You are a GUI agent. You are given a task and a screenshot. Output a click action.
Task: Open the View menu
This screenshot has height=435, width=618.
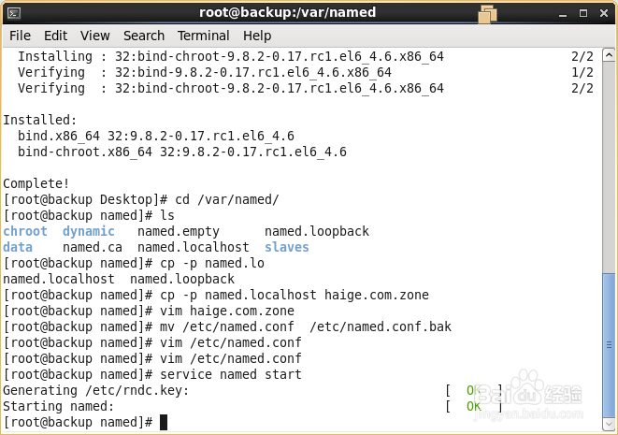pyautogui.click(x=94, y=36)
